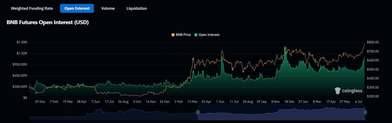Click the 22 Apr date label
Viewport: 392px width, 123px height.
click(206, 102)
